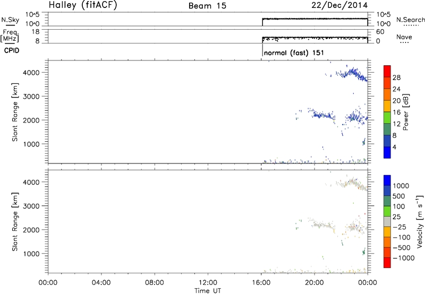Click the "Nave" legend label
The image size is (425, 294).
(404, 37)
